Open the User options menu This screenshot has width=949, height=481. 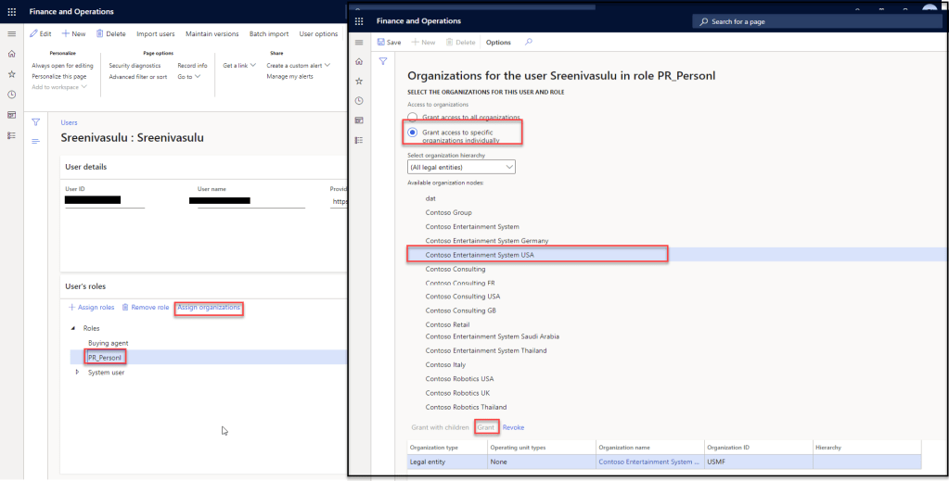[318, 33]
